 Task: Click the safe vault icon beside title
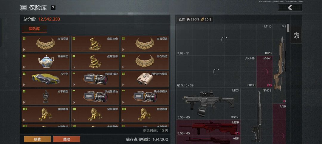(x=24, y=8)
